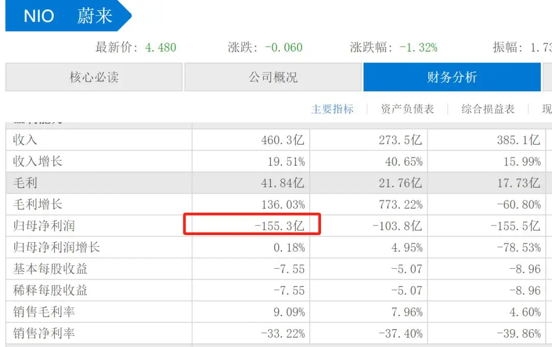Select the 销售净利率 row label
This screenshot has height=347, width=552.
point(44,333)
